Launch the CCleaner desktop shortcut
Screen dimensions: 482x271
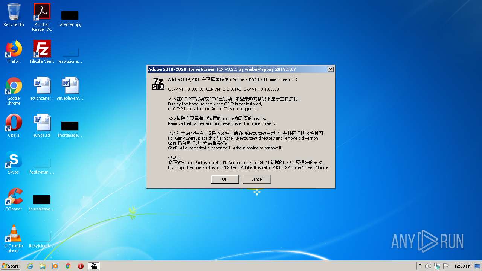[14, 199]
